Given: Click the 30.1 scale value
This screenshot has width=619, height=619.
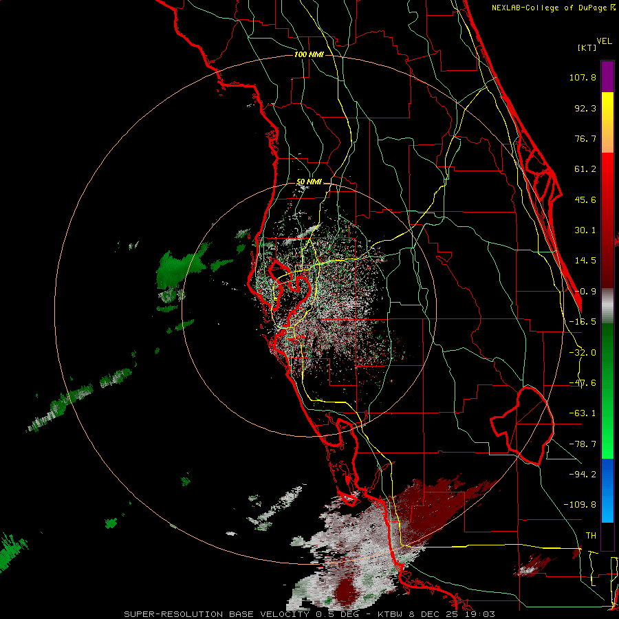Looking at the screenshot, I should point(585,230).
